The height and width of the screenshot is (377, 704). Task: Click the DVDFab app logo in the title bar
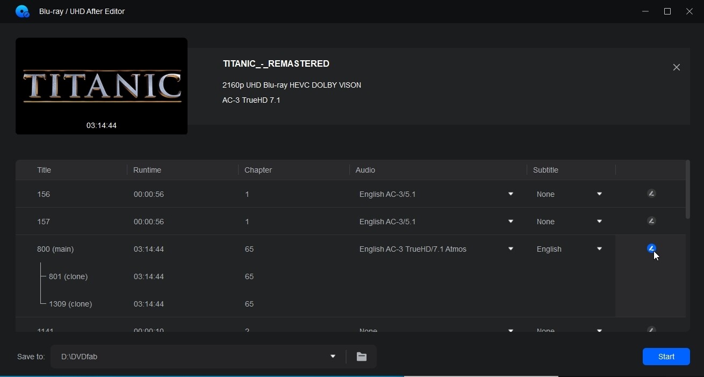pos(22,11)
